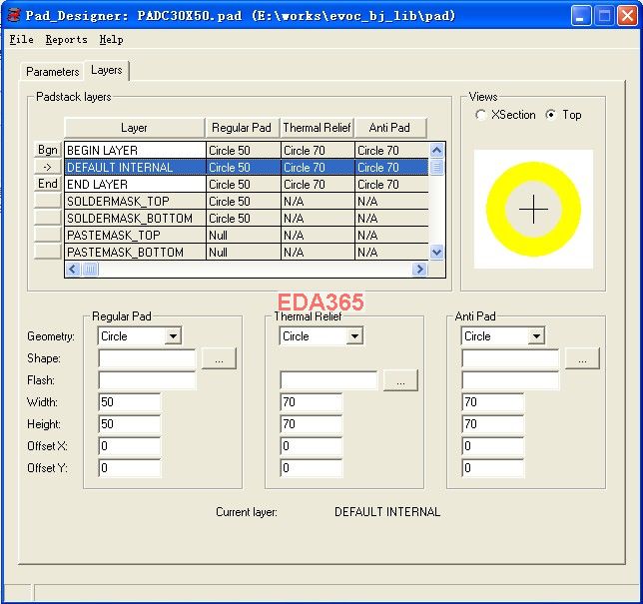Screen dimensions: 643x604
Task: Click the Regular Pad Offset Y field
Action: click(130, 468)
